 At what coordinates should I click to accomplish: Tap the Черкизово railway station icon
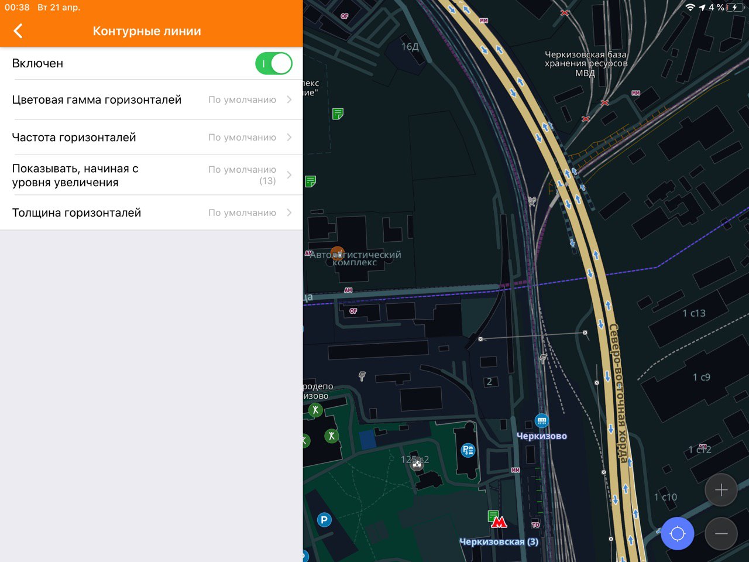pos(542,420)
